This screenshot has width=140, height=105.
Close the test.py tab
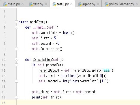(x=46, y=4)
